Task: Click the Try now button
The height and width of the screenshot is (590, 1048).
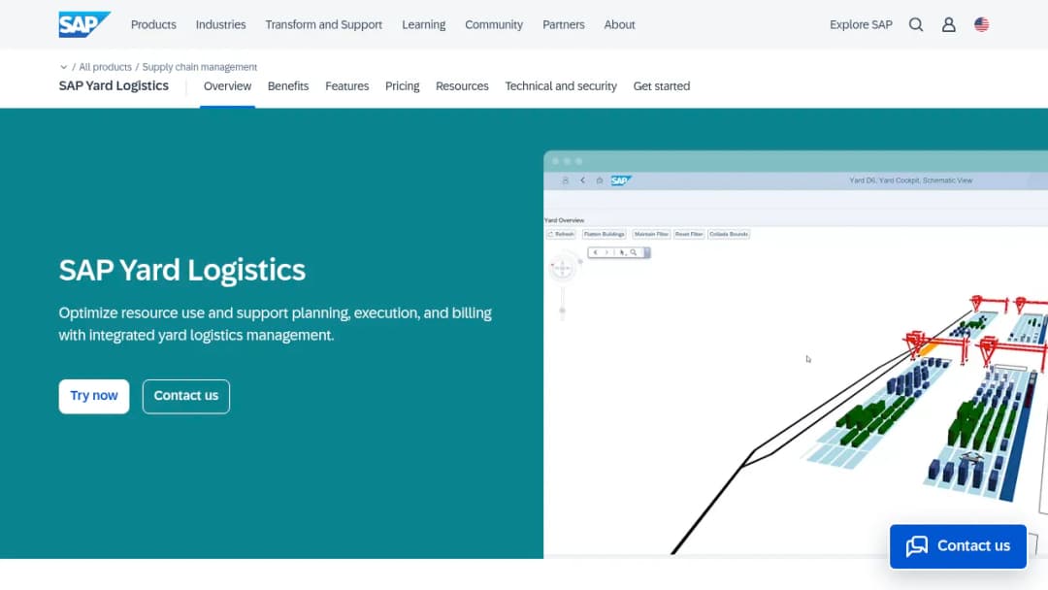Action: click(94, 396)
